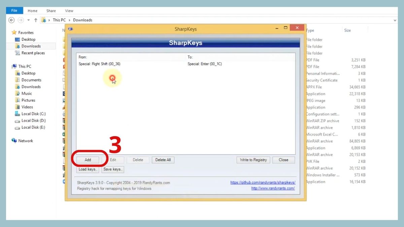Screen dimensions: 404x227
Task: Select the Right Shift mapping row
Action: tap(135, 64)
